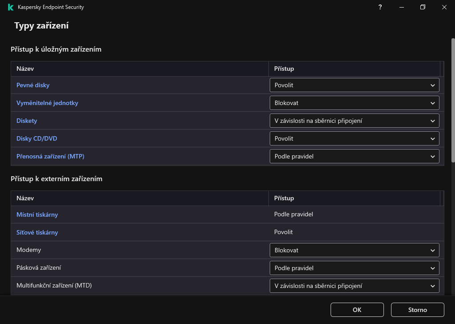
Task: Open the Diskety access dropdown
Action: click(x=354, y=121)
